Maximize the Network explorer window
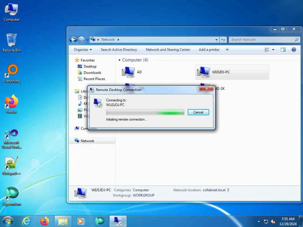 tap(283, 29)
